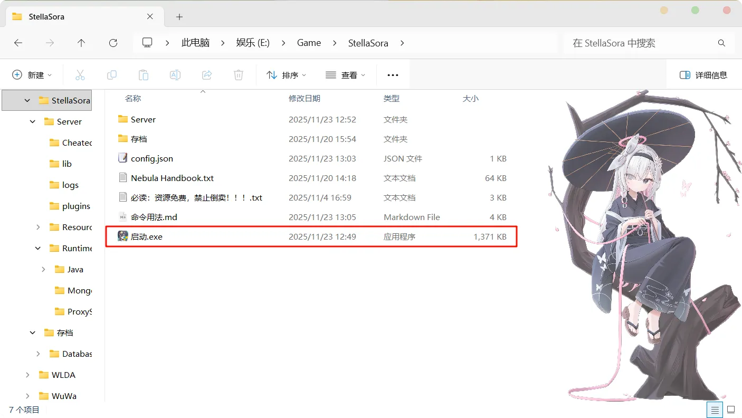Navigate to Game in the breadcrumb path
This screenshot has width=742, height=418.
coord(309,43)
